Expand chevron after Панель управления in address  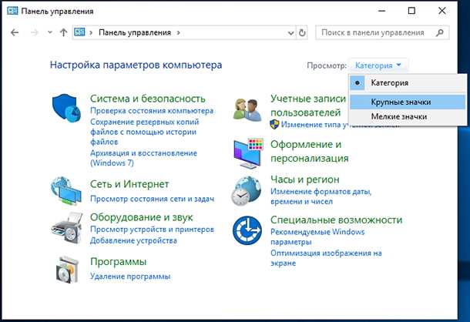pyautogui.click(x=179, y=32)
